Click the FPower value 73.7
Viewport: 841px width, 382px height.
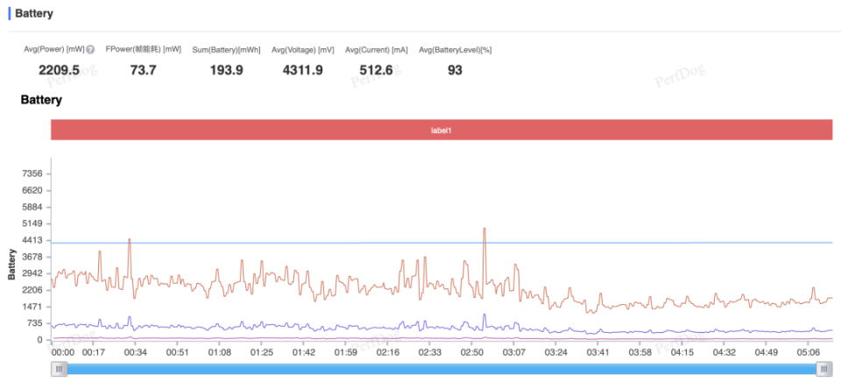[143, 70]
